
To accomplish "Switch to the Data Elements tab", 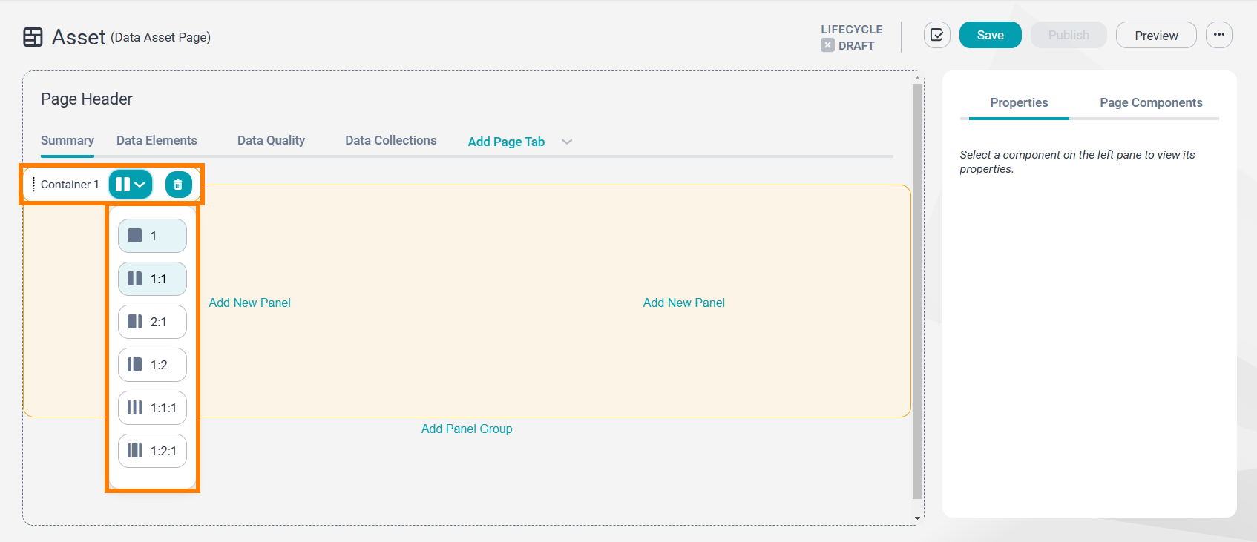I will tap(157, 140).
